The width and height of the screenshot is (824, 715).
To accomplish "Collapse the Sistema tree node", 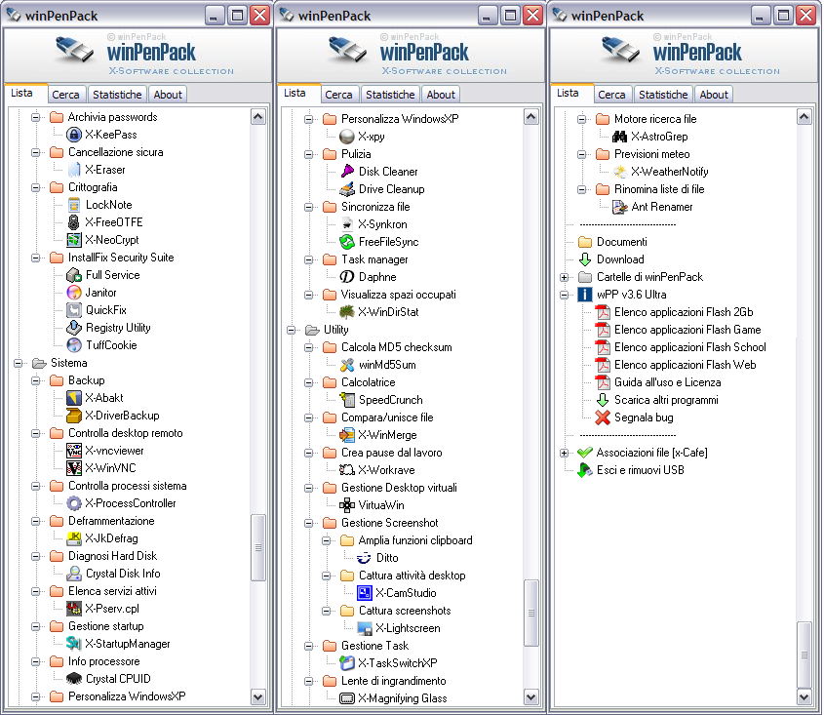I will pyautogui.click(x=19, y=363).
